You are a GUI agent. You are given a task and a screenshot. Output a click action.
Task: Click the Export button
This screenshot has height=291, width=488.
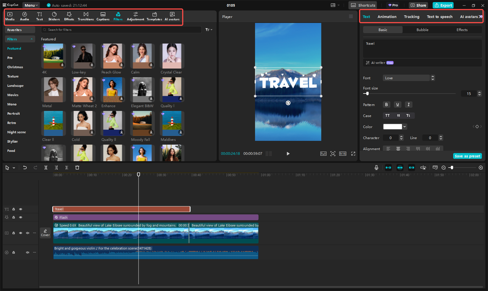point(443,5)
